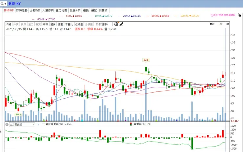Image resolution: width=243 pixels, height=152 pixels.
Task: Toggle the 趨勢 trend button
Action: (x=53, y=24)
